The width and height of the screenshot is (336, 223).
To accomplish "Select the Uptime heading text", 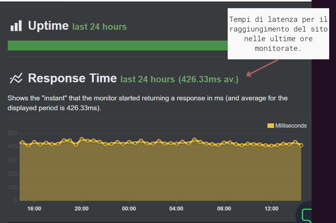I will (48, 26).
